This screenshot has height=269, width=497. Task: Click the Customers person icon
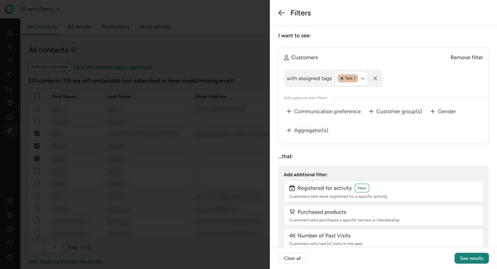(286, 58)
